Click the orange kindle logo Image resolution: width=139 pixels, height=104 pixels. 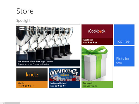[32, 75]
